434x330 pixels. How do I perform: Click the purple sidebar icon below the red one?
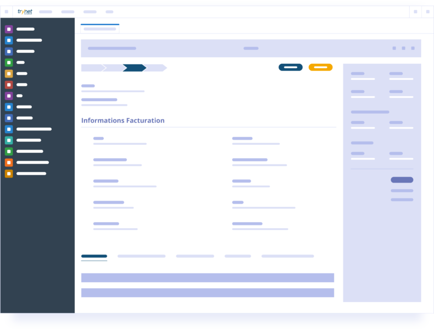click(x=9, y=96)
